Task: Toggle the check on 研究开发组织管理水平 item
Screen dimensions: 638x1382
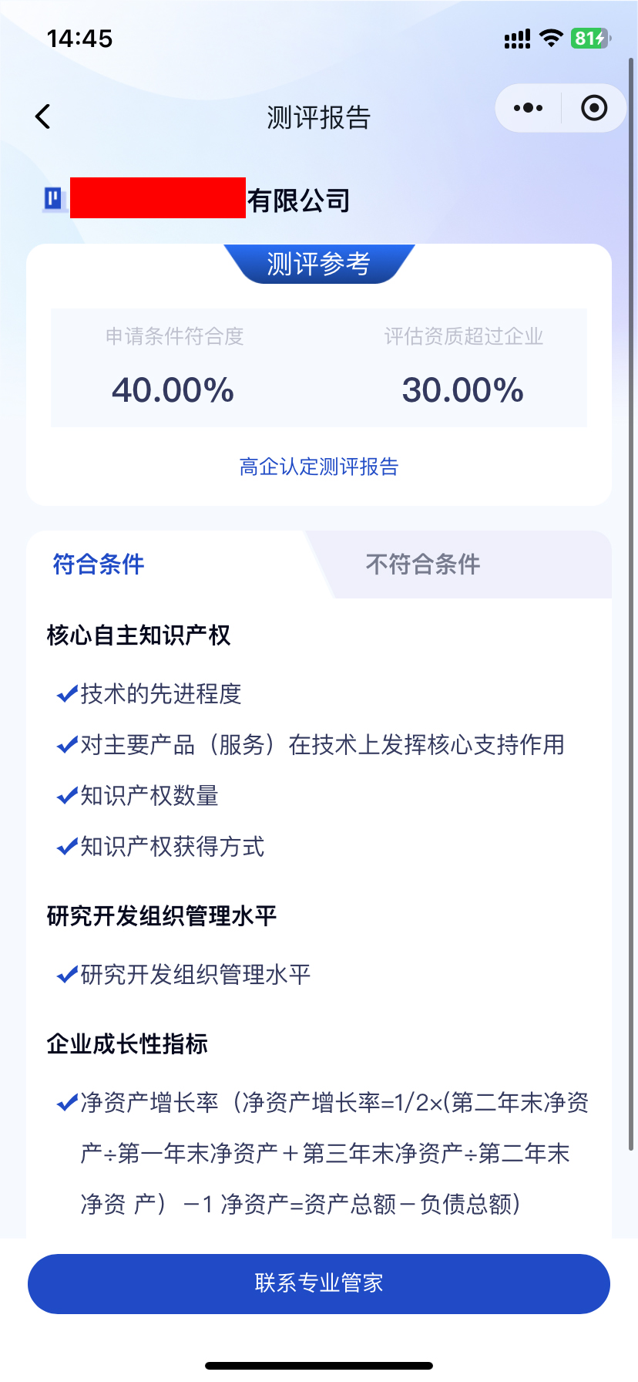Action: pos(65,974)
